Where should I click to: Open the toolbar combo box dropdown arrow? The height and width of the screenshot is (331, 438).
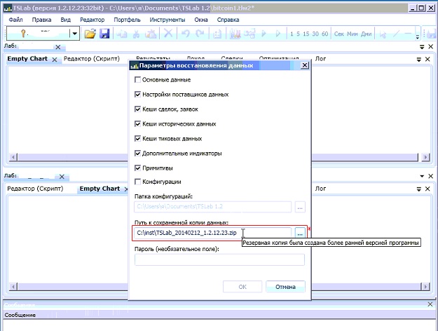(75, 34)
